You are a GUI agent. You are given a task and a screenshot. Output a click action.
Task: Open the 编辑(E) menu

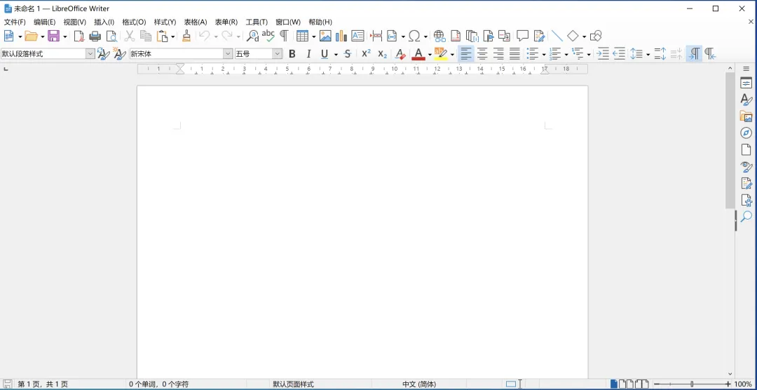44,22
